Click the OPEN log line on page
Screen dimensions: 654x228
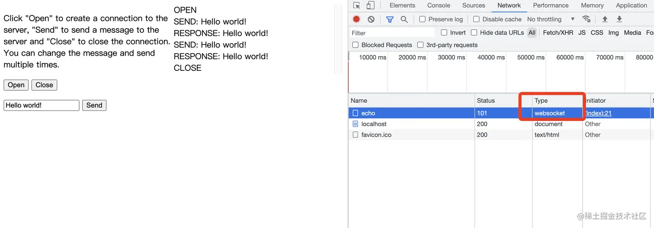[x=185, y=10]
